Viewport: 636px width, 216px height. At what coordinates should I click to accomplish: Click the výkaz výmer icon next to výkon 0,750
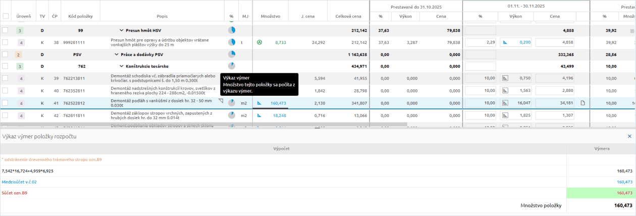pyautogui.click(x=505, y=78)
